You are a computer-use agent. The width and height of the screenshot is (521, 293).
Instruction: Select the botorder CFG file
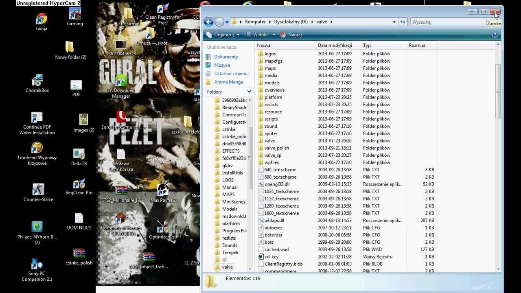tap(273, 235)
